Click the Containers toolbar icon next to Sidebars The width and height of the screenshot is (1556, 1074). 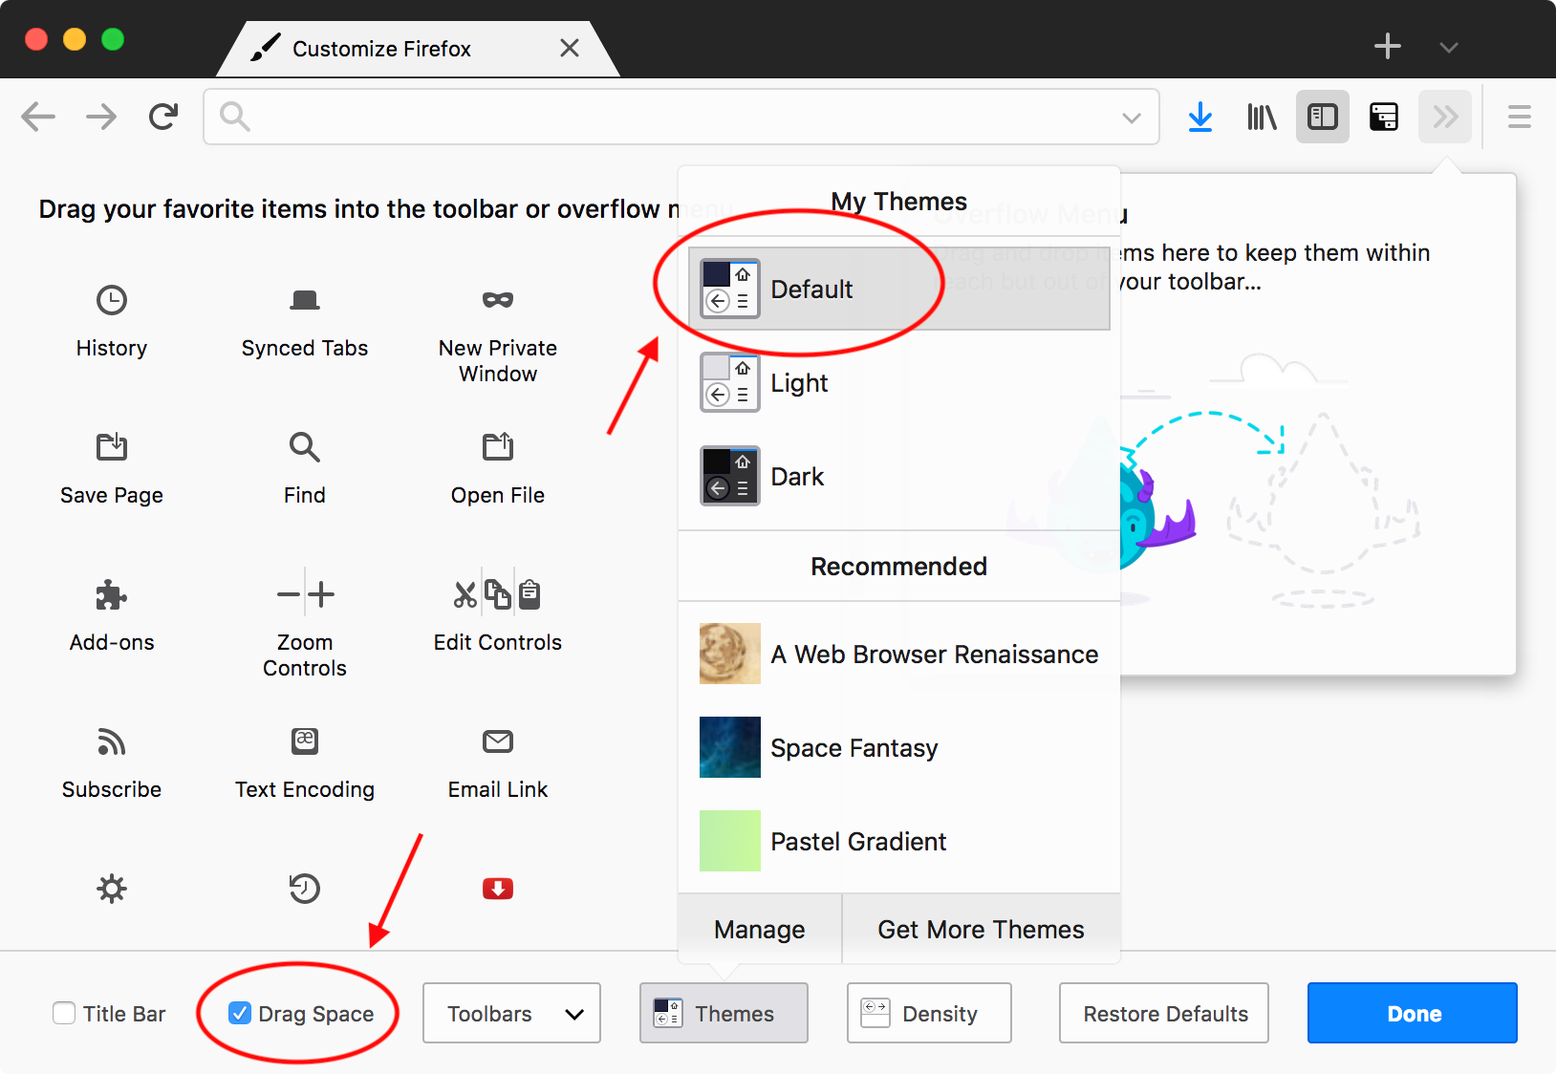pyautogui.click(x=1384, y=117)
